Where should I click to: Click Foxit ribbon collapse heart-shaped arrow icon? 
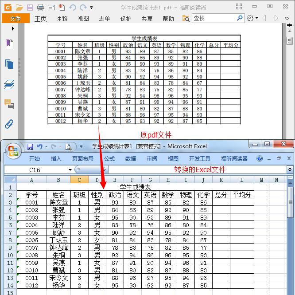click(x=287, y=19)
